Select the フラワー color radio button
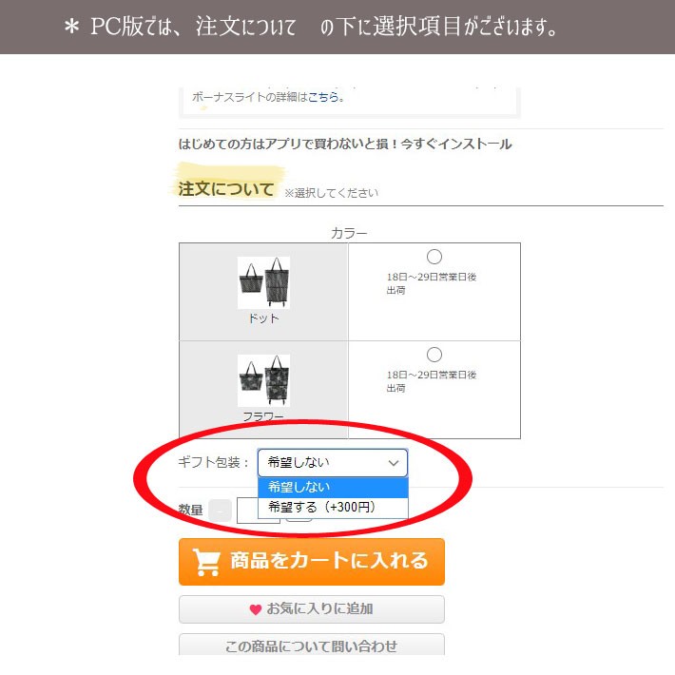675x675 pixels. (434, 355)
